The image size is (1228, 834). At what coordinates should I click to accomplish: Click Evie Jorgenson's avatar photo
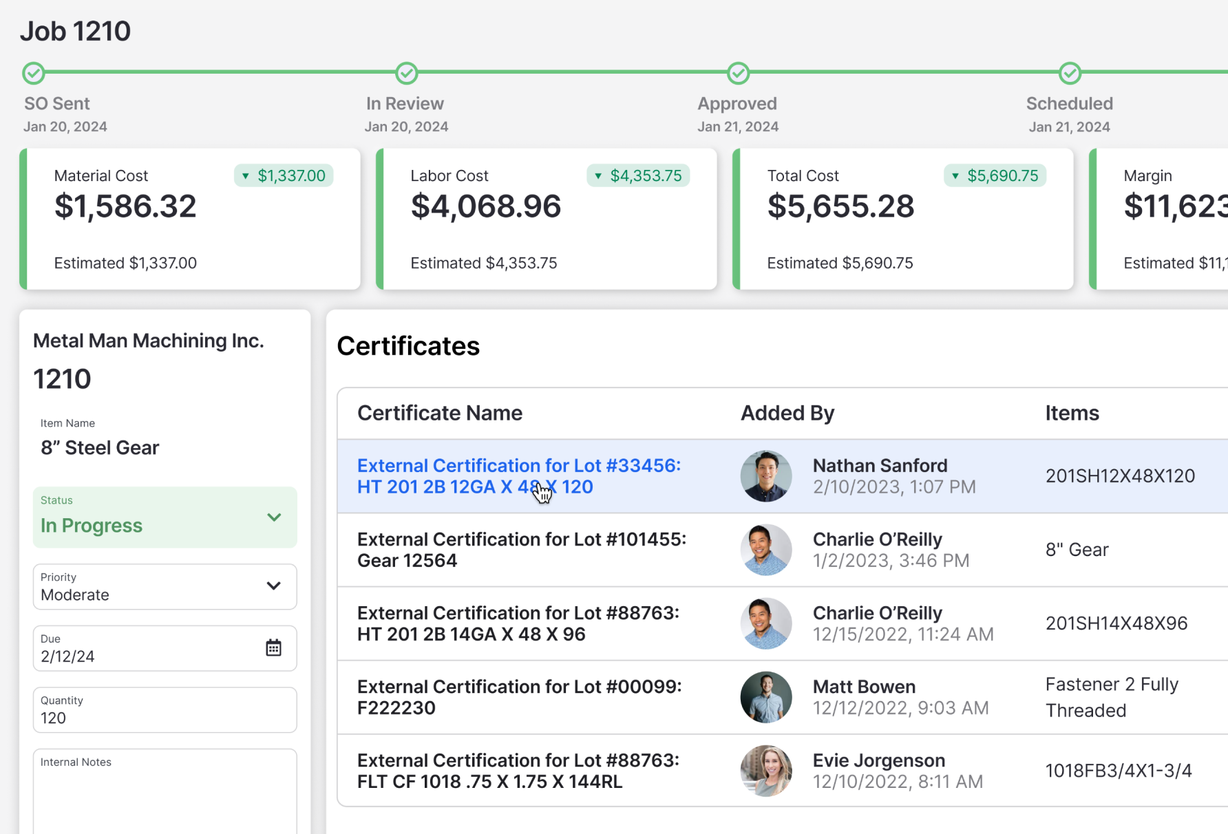[x=766, y=771]
